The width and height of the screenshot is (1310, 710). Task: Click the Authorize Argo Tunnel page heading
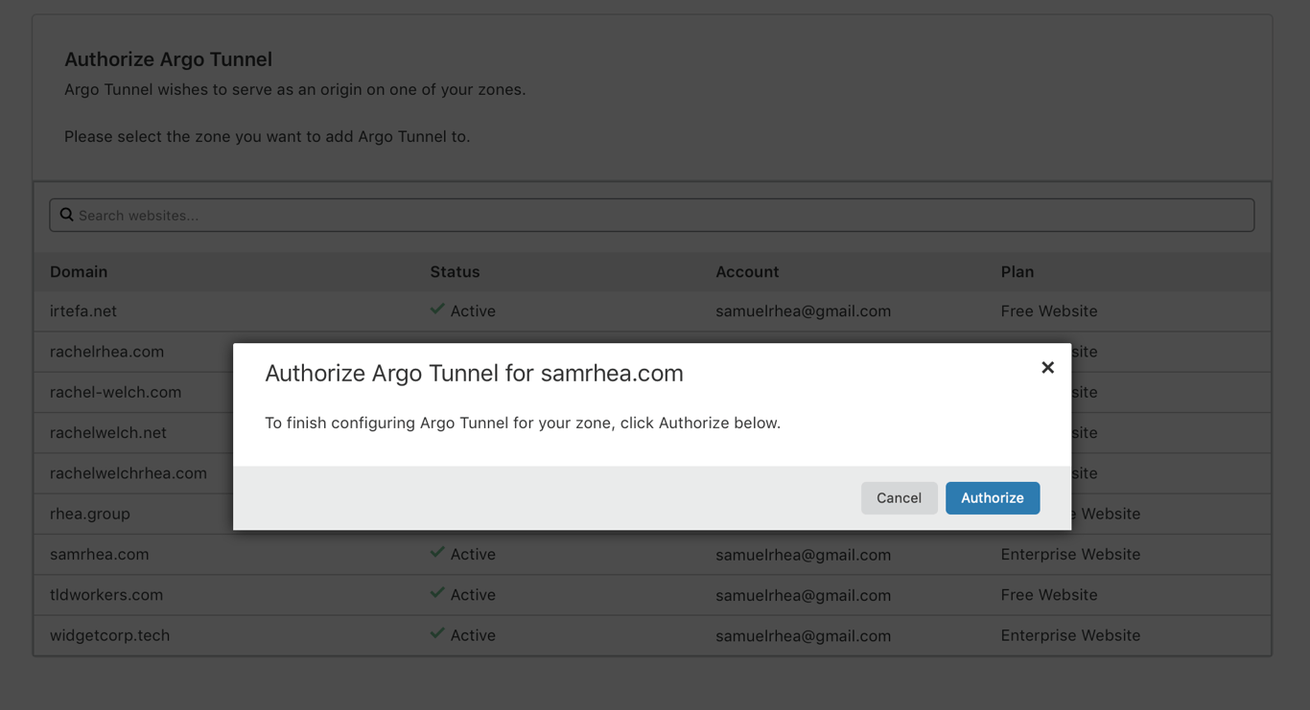click(168, 59)
